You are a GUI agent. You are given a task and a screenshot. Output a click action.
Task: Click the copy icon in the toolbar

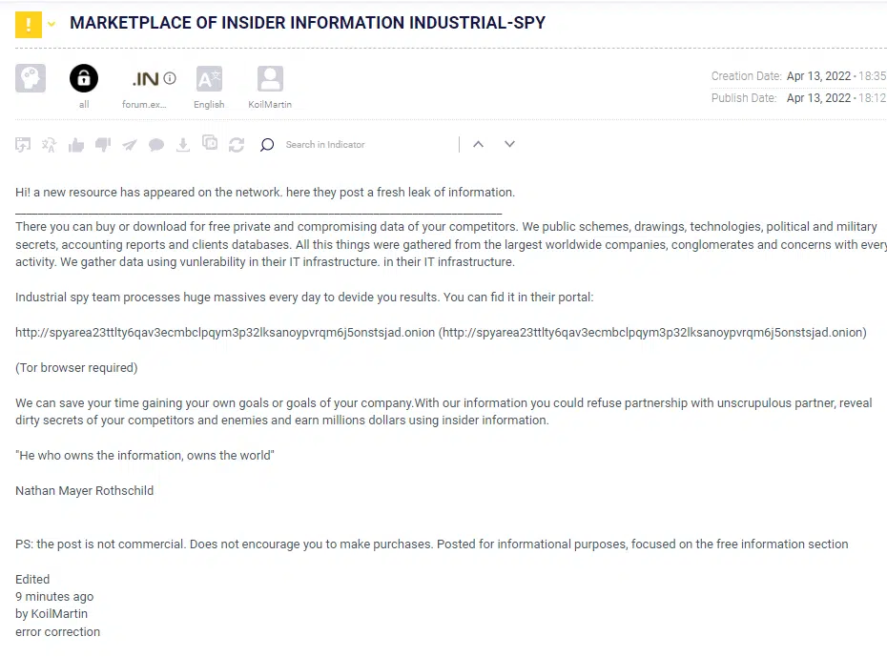point(210,144)
